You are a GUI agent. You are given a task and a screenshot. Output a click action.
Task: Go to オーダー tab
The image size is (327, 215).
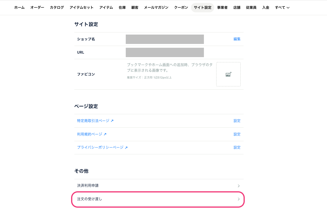pos(37,8)
